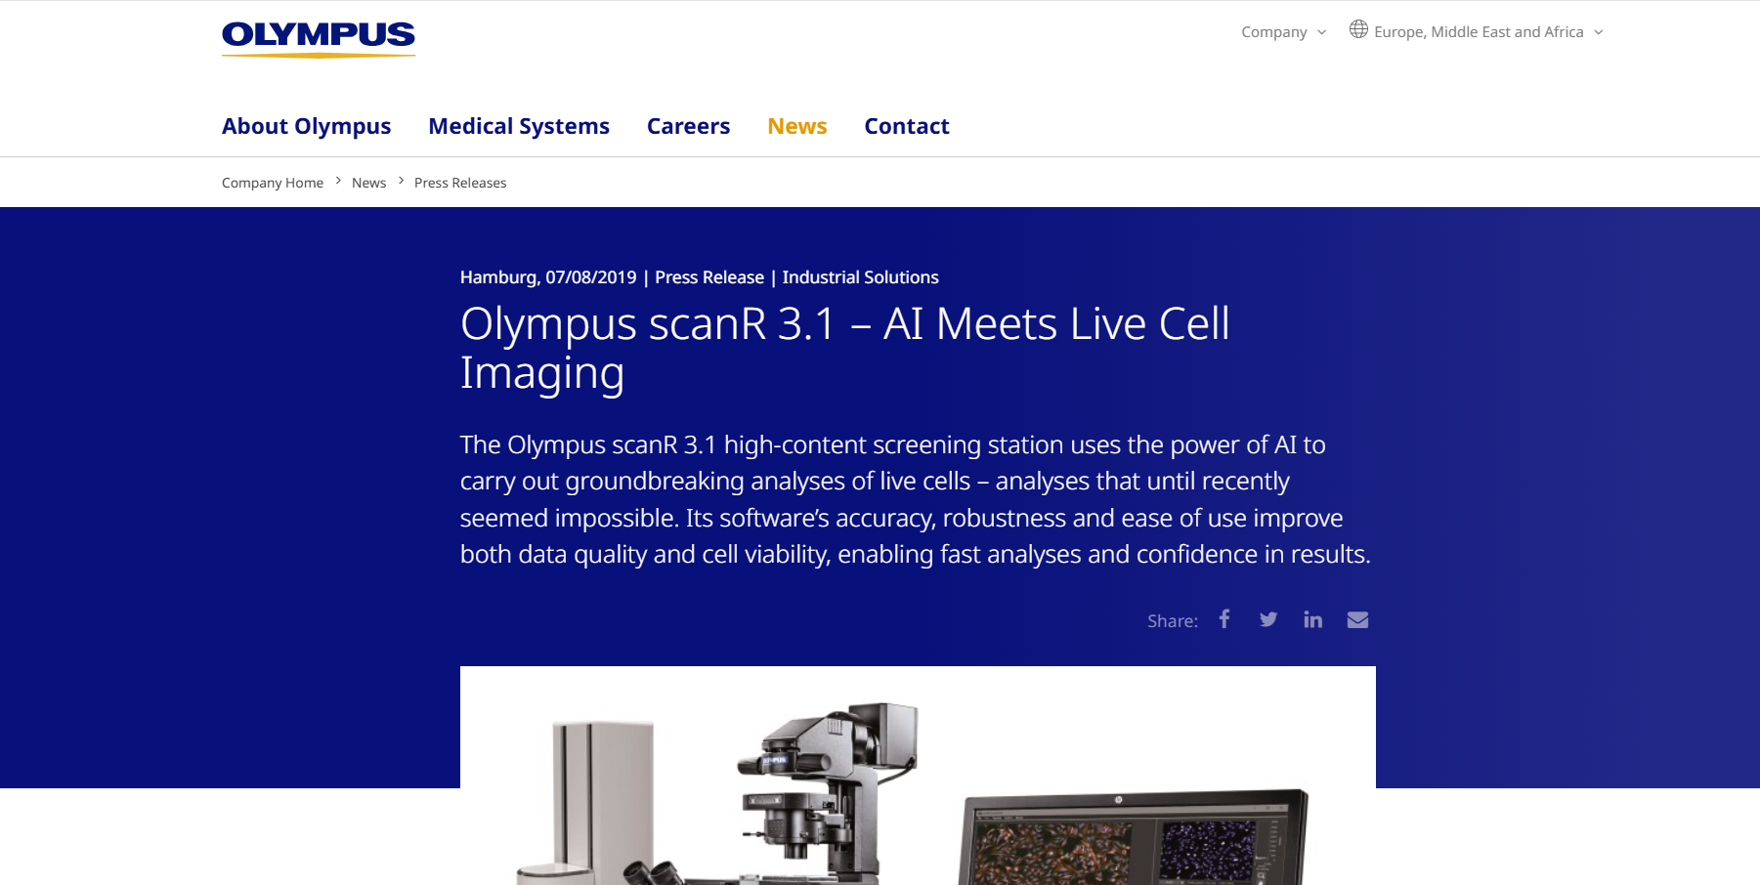Click the article title heading
The width and height of the screenshot is (1760, 885).
point(844,348)
